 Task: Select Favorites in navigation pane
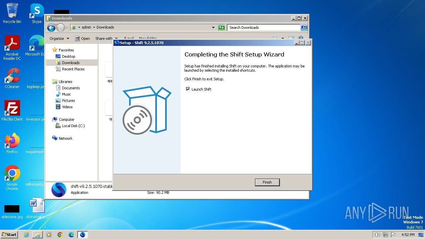pos(66,50)
